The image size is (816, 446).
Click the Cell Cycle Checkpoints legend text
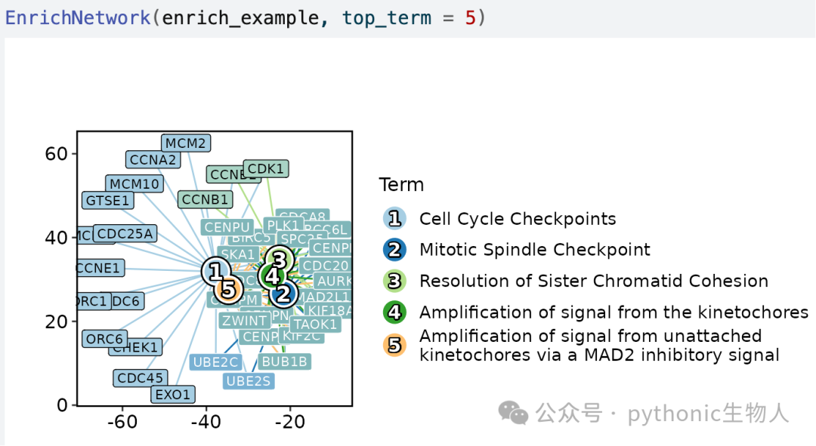(x=518, y=219)
